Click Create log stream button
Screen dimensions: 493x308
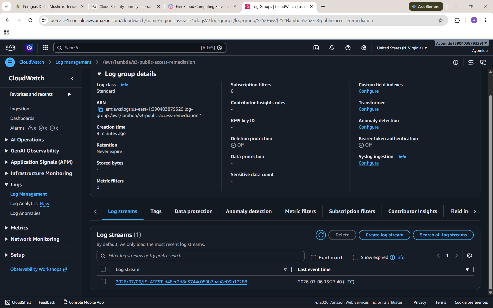tap(384, 235)
